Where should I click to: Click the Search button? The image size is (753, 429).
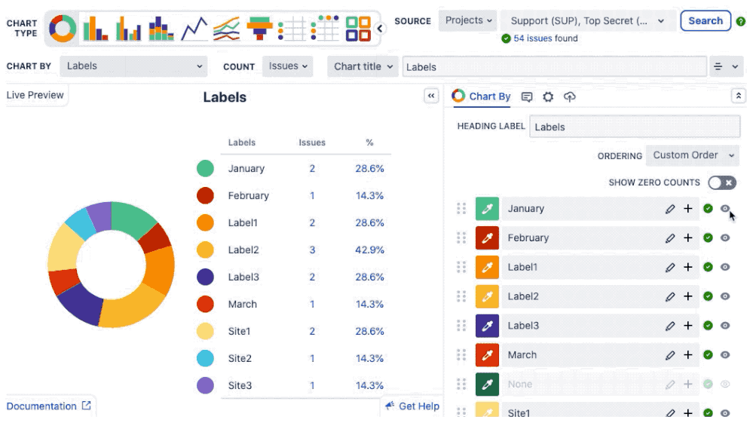coord(706,21)
